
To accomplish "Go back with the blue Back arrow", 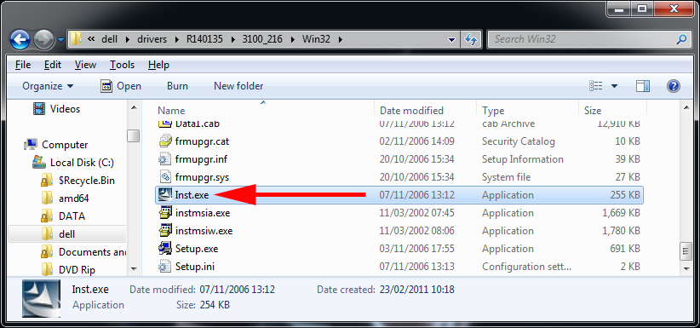I will click(20, 39).
